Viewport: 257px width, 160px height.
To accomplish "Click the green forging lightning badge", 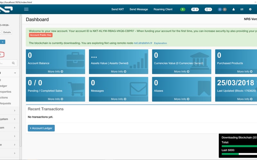I will click(182, 9).
